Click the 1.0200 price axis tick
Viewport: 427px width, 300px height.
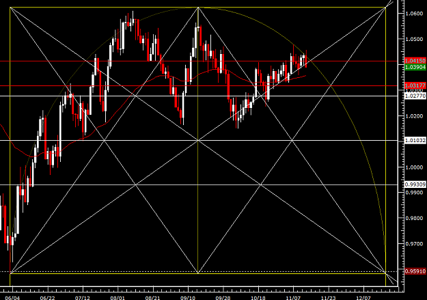point(414,116)
